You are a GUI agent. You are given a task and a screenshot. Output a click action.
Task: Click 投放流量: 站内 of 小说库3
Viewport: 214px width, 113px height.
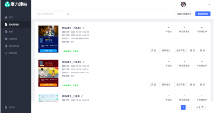pos(68,42)
